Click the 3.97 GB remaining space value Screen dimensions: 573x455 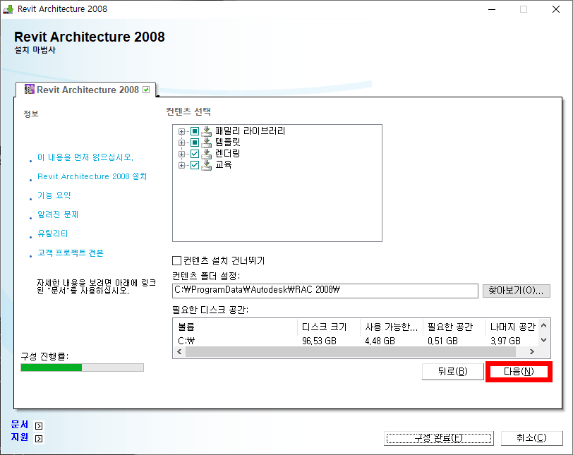(505, 341)
